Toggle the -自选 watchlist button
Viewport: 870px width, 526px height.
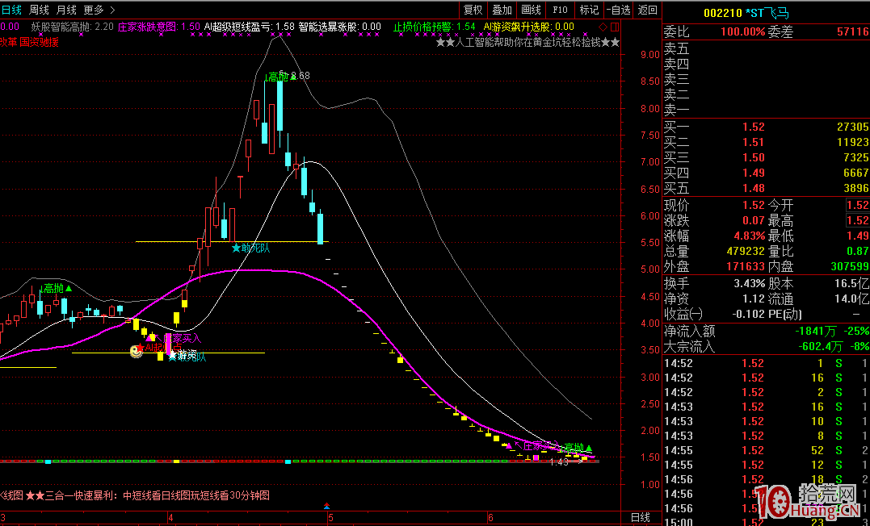(x=618, y=10)
